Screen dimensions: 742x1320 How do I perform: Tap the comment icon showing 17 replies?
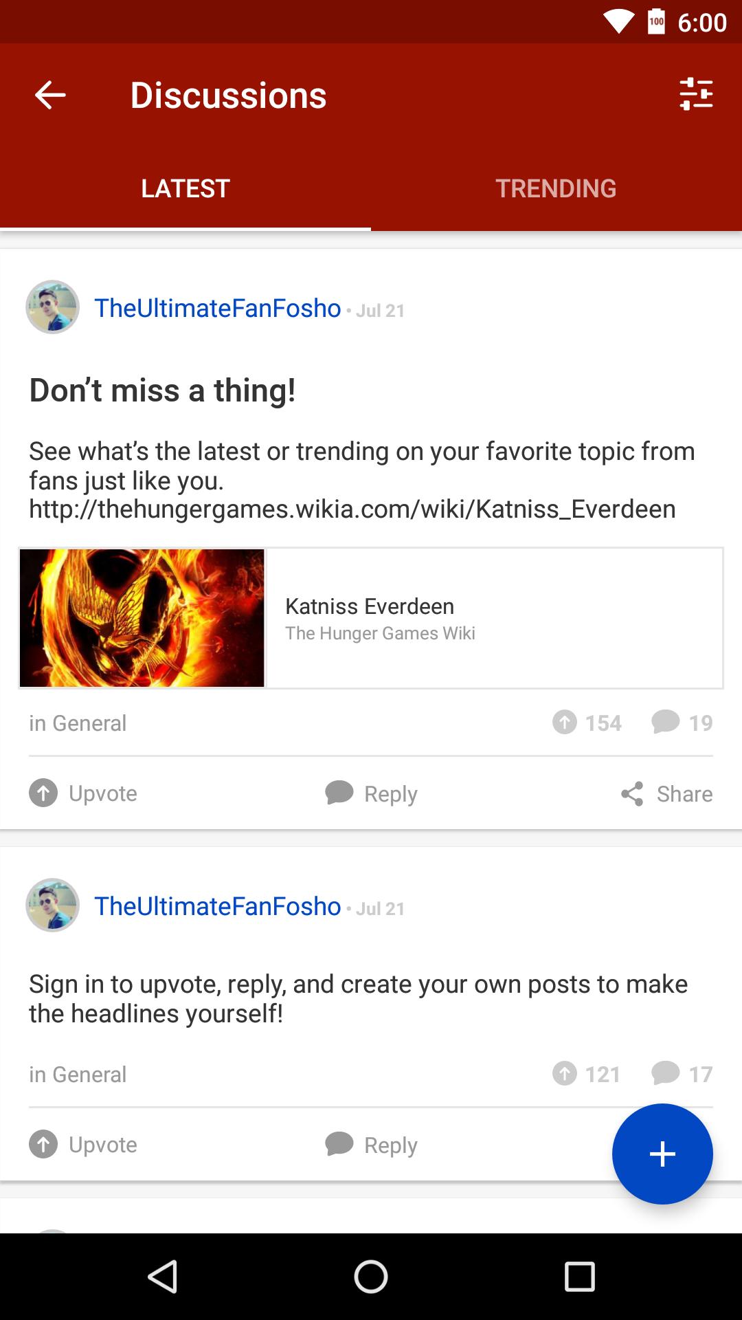664,1074
